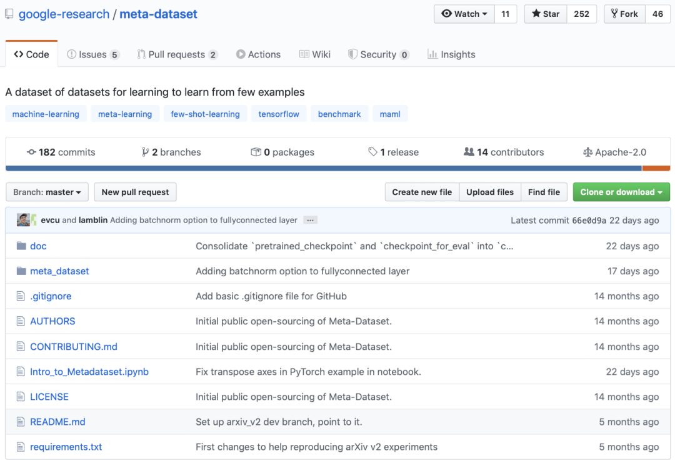The height and width of the screenshot is (468, 675).
Task: Click the file icon next to README.md
Action: click(21, 422)
